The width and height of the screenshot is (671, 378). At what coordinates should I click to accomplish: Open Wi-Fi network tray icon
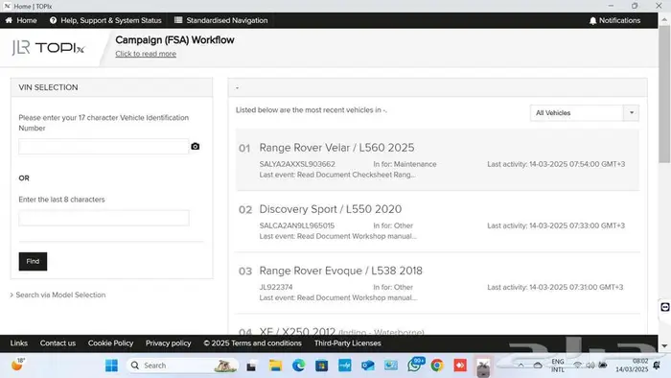pyautogui.click(x=578, y=366)
